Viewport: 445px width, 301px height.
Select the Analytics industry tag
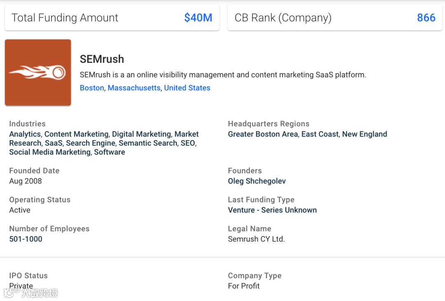[25, 134]
